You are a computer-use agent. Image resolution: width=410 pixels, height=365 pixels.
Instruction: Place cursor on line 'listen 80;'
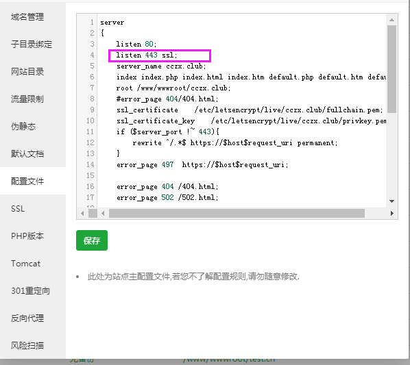coord(136,44)
